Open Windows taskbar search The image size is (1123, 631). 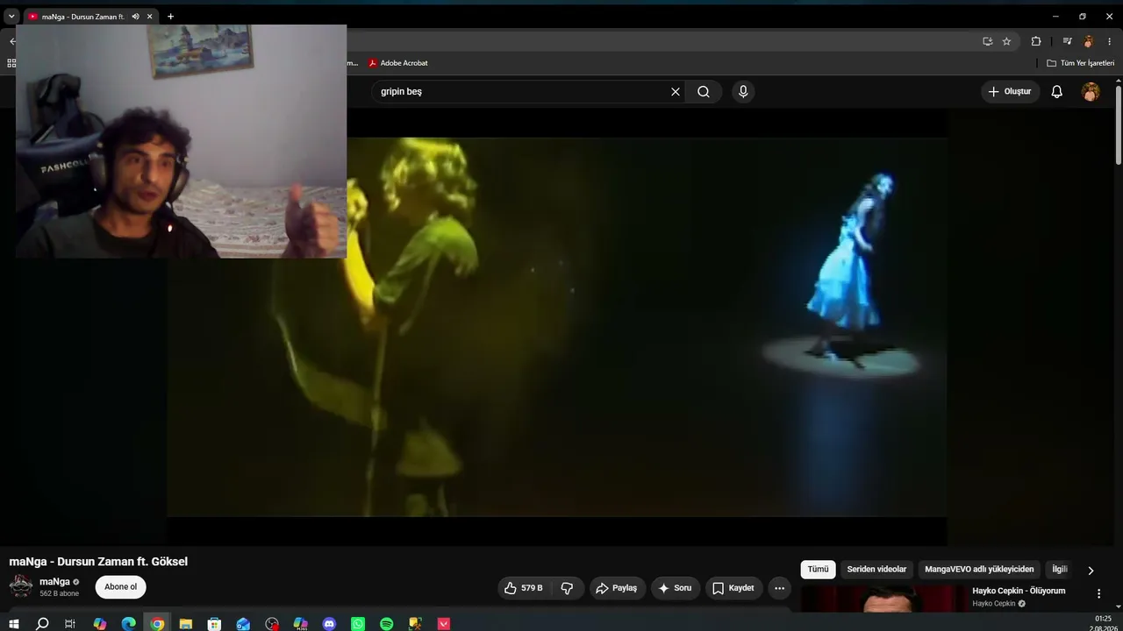(42, 624)
